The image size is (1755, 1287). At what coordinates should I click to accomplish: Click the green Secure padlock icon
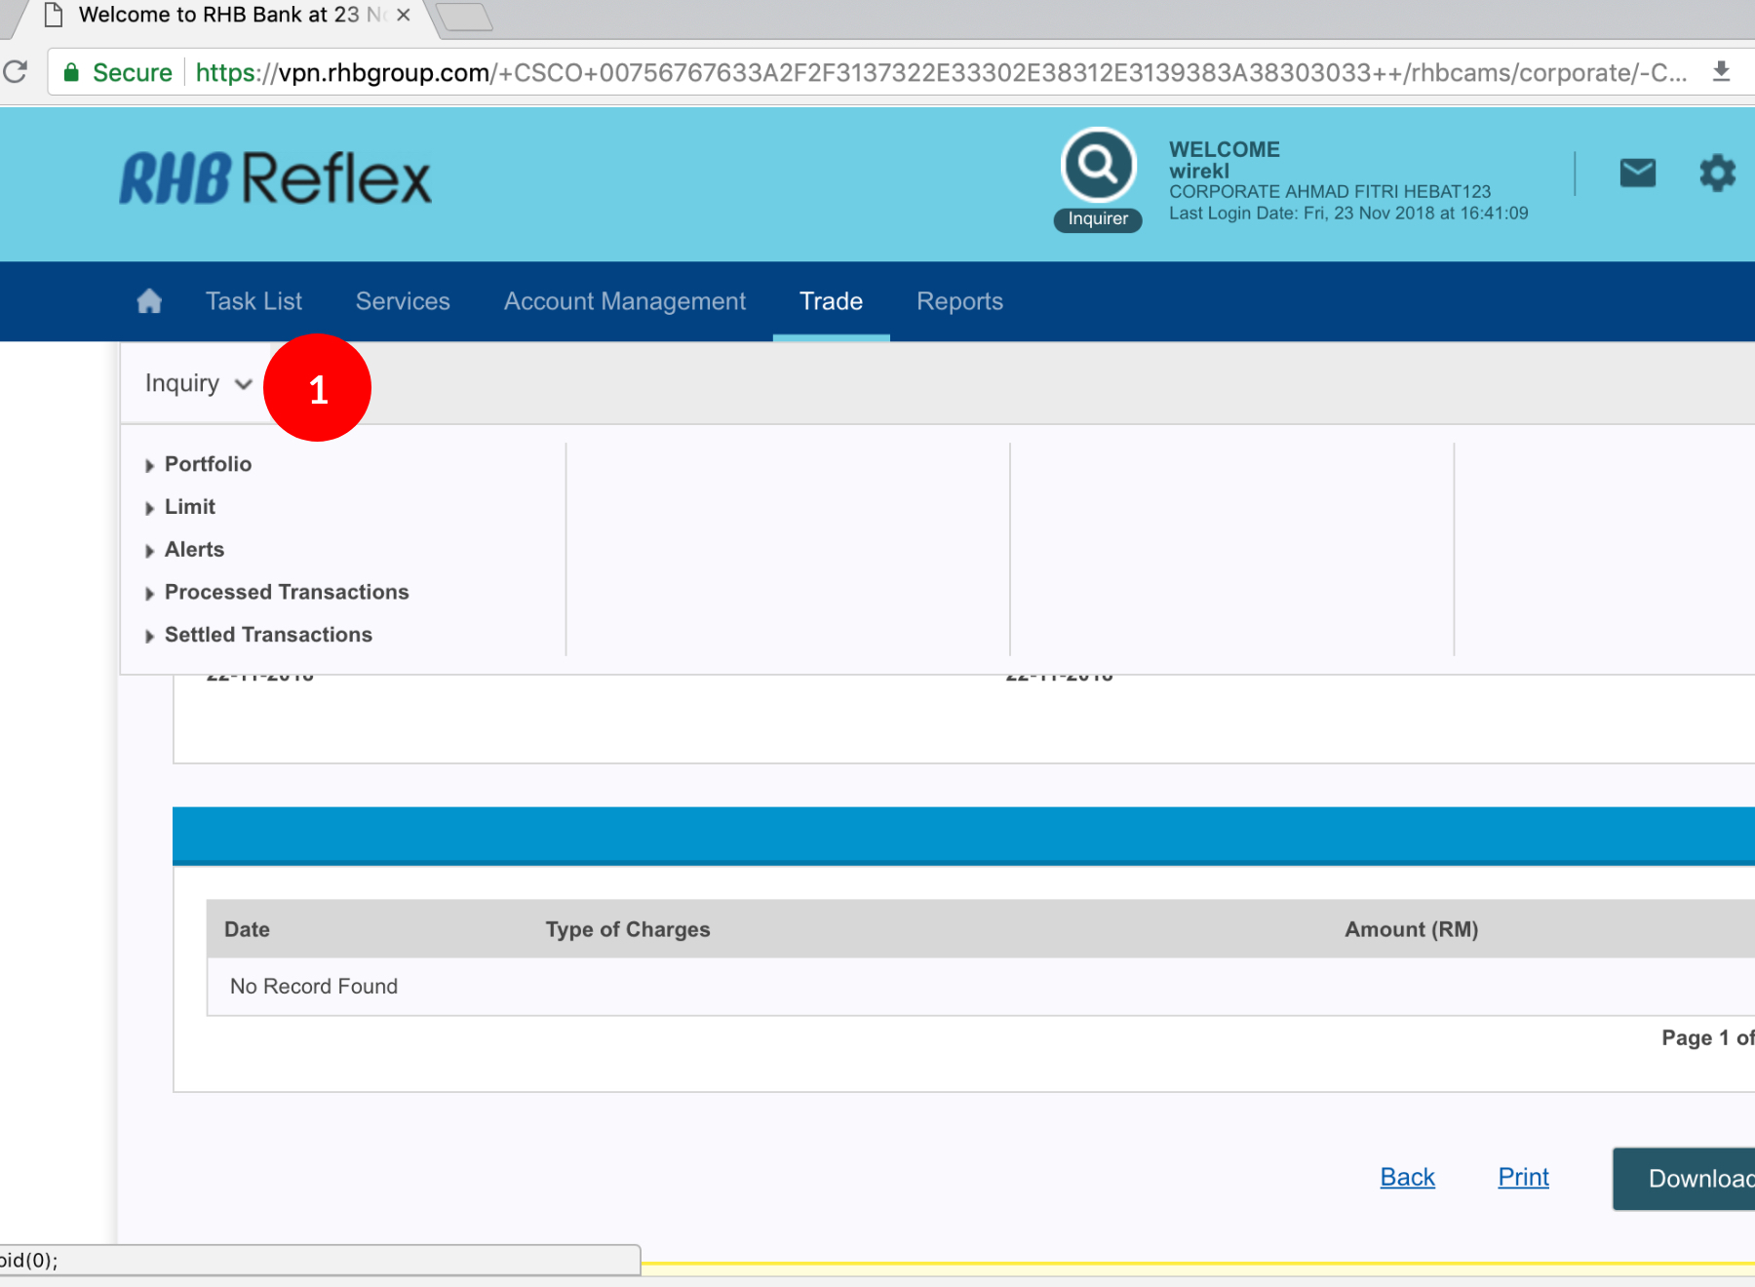(x=71, y=73)
